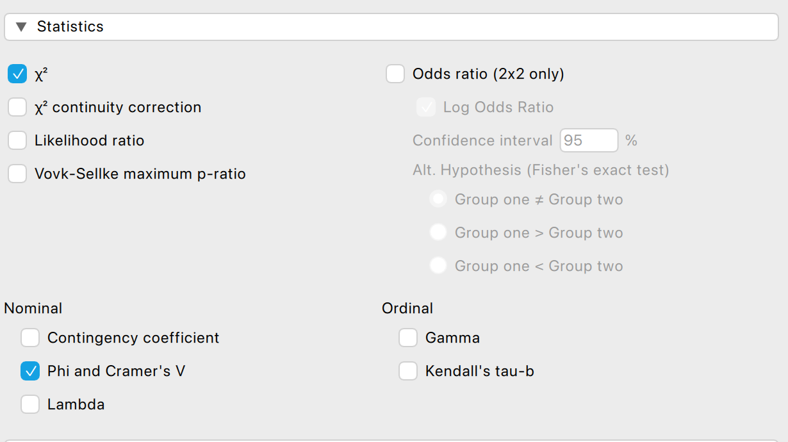Image resolution: width=788 pixels, height=442 pixels.
Task: Enable Kendall's tau-b
Action: [x=408, y=372]
